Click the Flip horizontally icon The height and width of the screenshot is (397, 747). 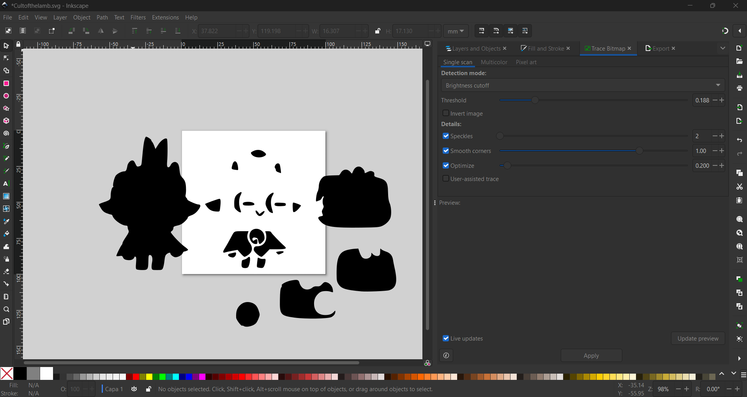tap(101, 31)
